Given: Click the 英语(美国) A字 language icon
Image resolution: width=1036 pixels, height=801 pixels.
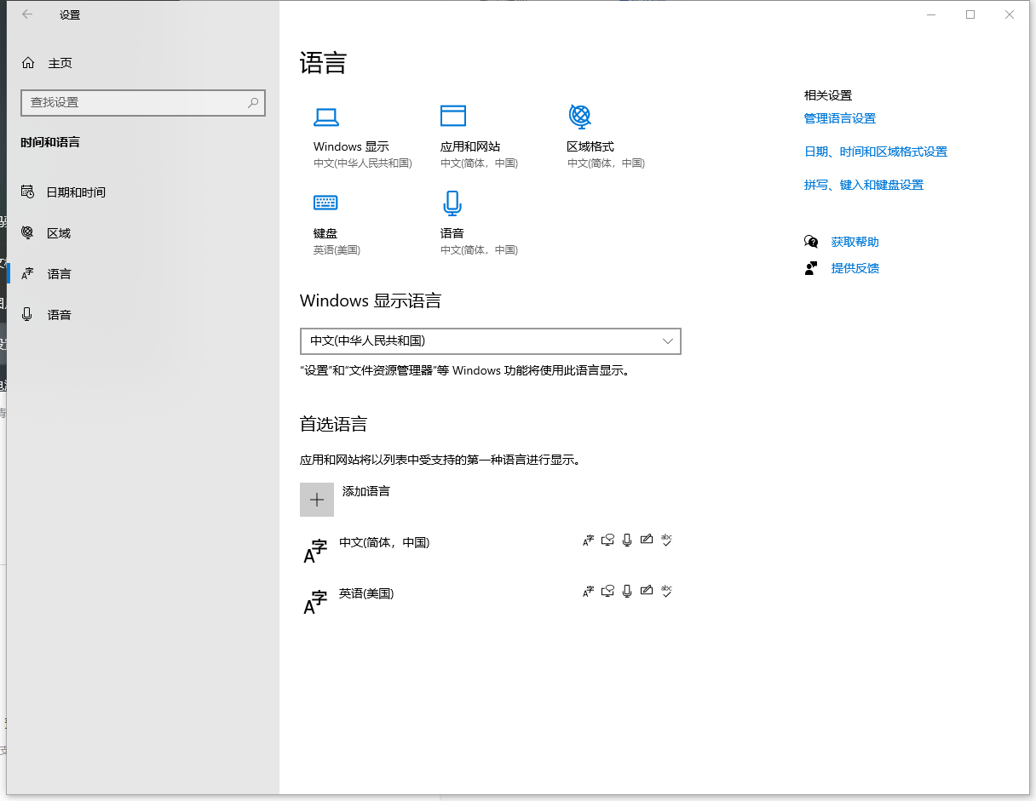Looking at the screenshot, I should coord(315,602).
